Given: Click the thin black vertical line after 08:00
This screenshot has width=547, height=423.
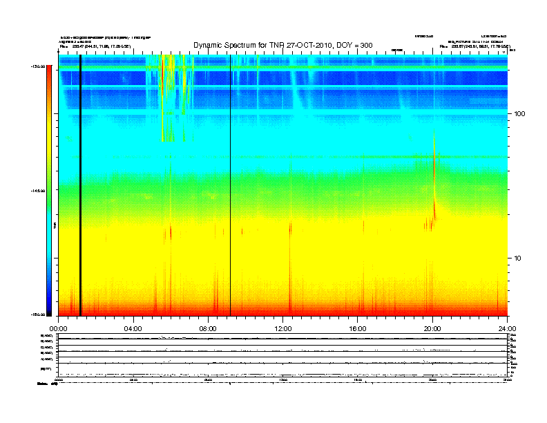Looking at the screenshot, I should tap(230, 185).
